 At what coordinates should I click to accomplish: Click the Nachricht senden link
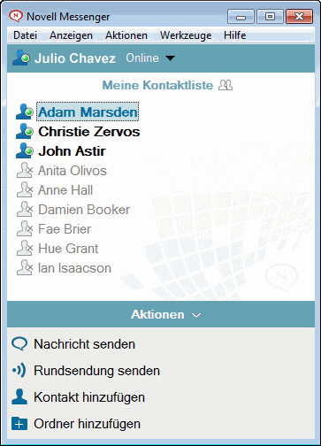click(x=84, y=344)
